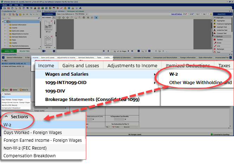The image size is (234, 165).
Task: Open the Edit menu
Action: tap(11, 5)
